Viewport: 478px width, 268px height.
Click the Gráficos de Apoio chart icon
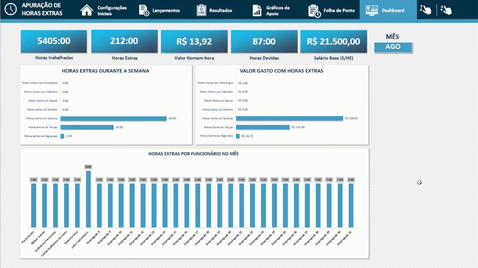[257, 10]
